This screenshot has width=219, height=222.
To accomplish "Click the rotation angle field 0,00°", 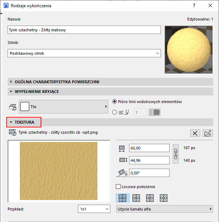I will [149, 173].
